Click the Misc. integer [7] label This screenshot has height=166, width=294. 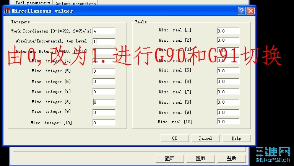[51, 92]
